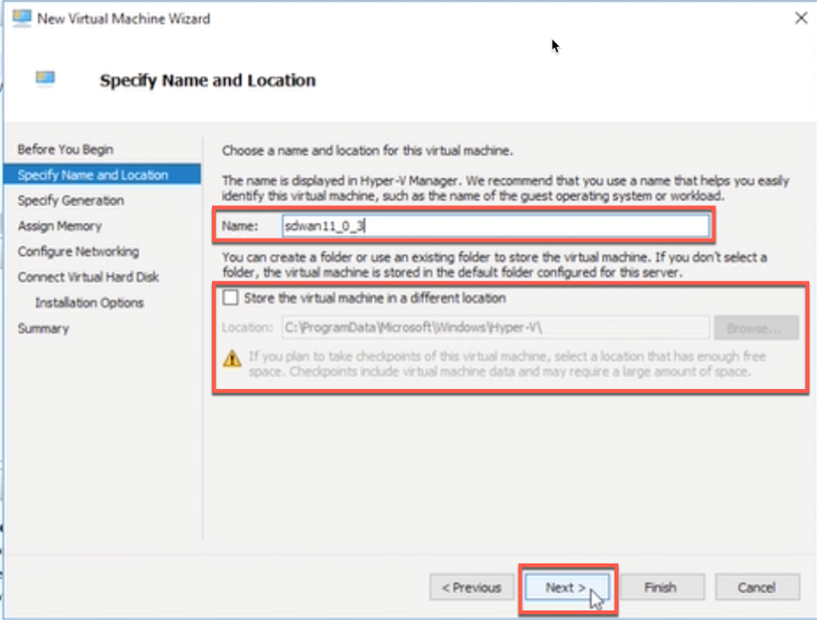Click the virtual machine icon beside the heading
The width and height of the screenshot is (817, 620).
(45, 79)
